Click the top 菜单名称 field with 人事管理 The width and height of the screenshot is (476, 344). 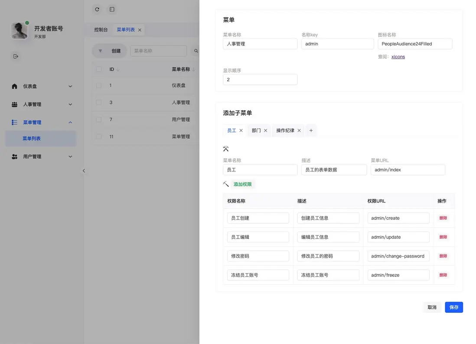pos(260,44)
